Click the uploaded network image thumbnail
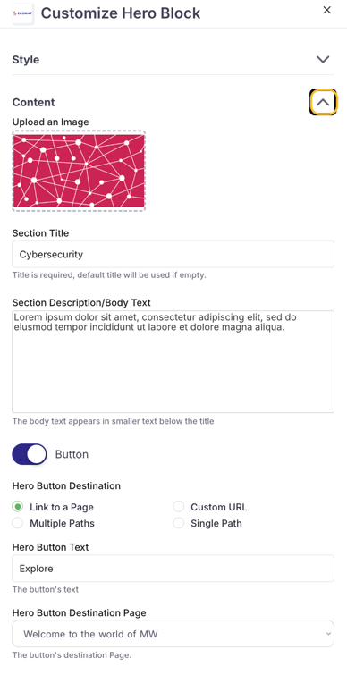The height and width of the screenshot is (675, 347). coord(79,171)
